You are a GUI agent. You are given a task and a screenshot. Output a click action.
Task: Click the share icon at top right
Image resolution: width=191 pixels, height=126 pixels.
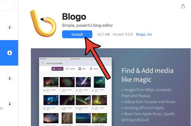click(183, 6)
